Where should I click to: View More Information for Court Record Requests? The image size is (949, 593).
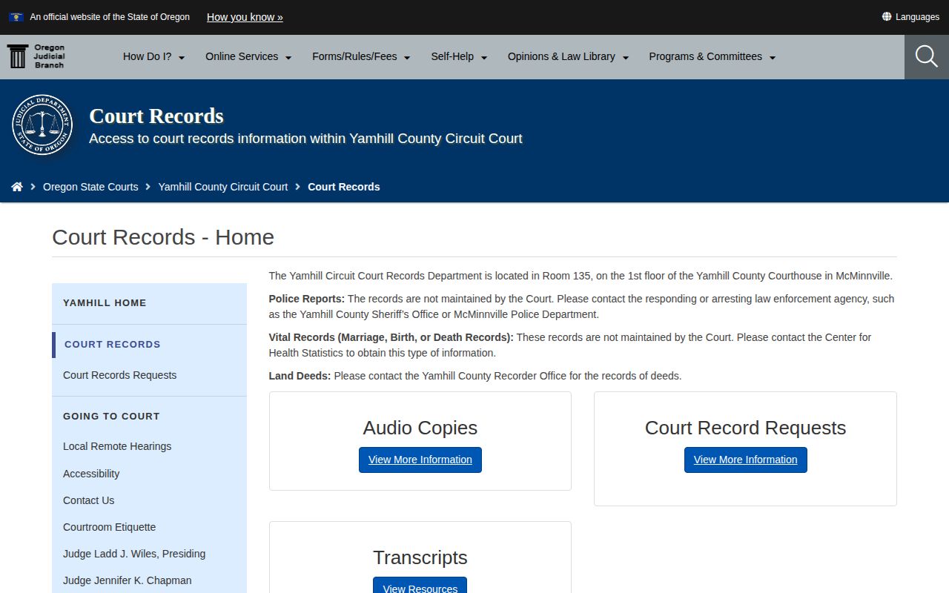(746, 460)
